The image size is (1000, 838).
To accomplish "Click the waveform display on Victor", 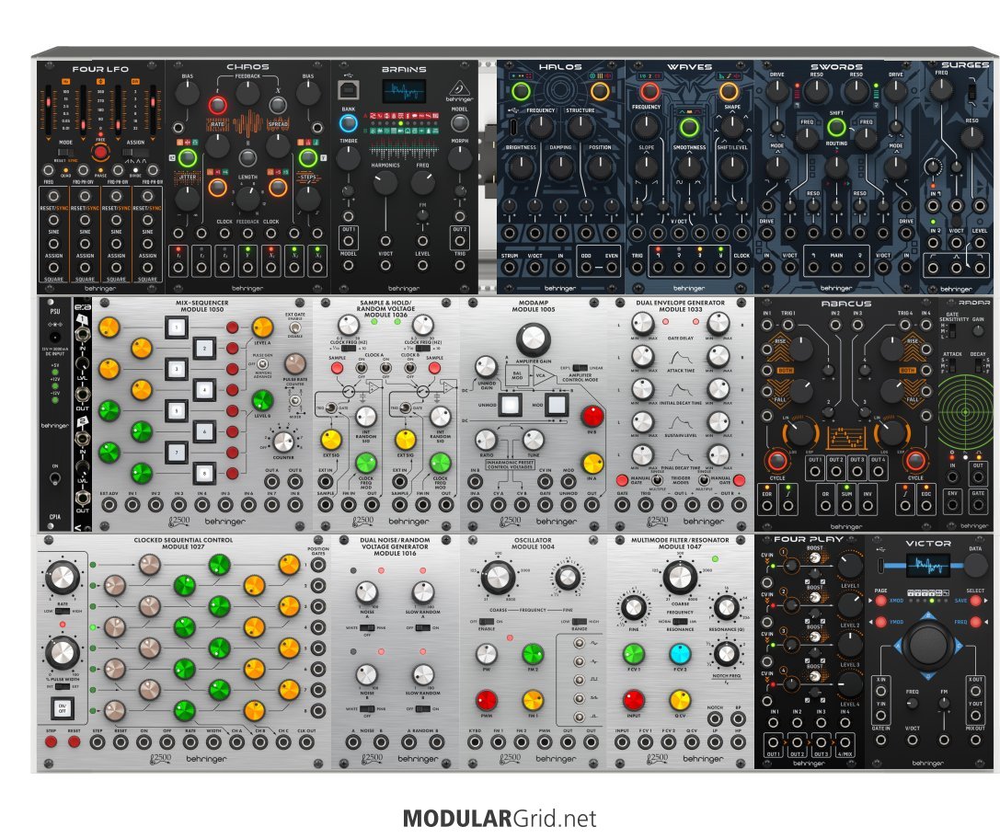I will [928, 566].
